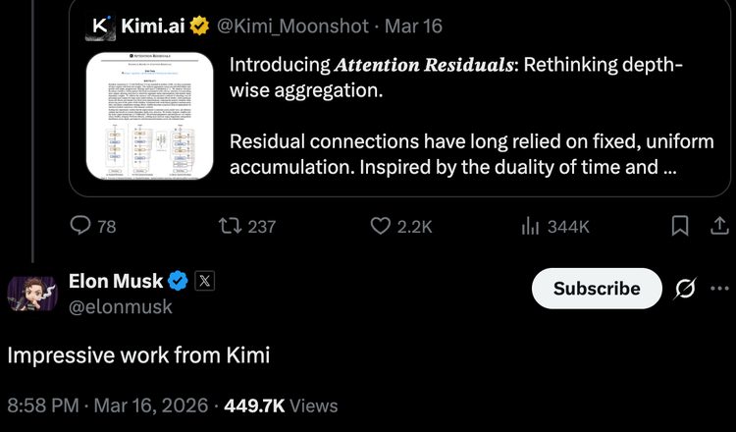
Task: View analytics icon showing 344K
Action: pyautogui.click(x=531, y=227)
